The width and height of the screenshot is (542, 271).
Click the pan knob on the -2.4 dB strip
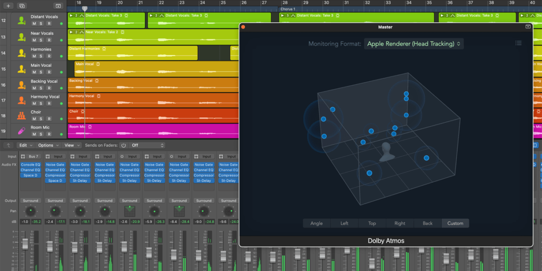55,211
